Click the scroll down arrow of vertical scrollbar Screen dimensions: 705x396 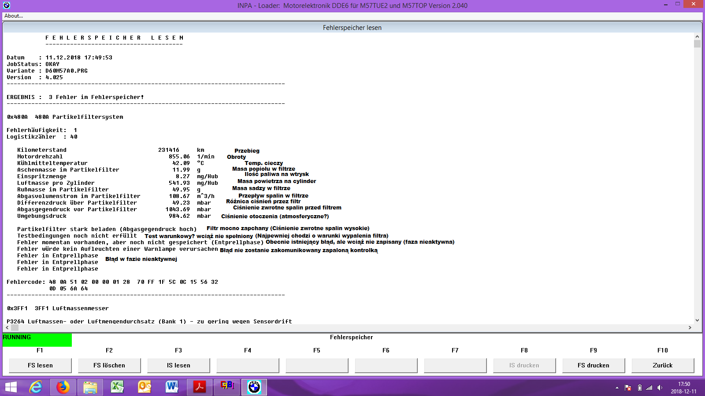[697, 320]
